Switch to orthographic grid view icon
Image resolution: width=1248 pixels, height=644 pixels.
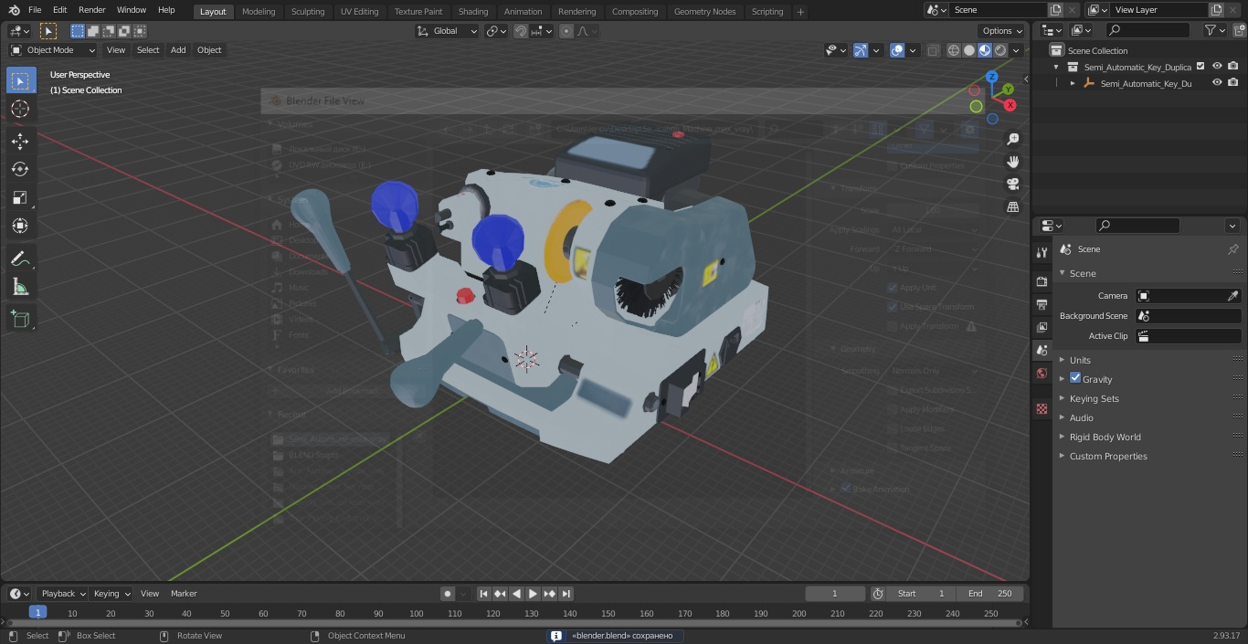pos(1013,207)
